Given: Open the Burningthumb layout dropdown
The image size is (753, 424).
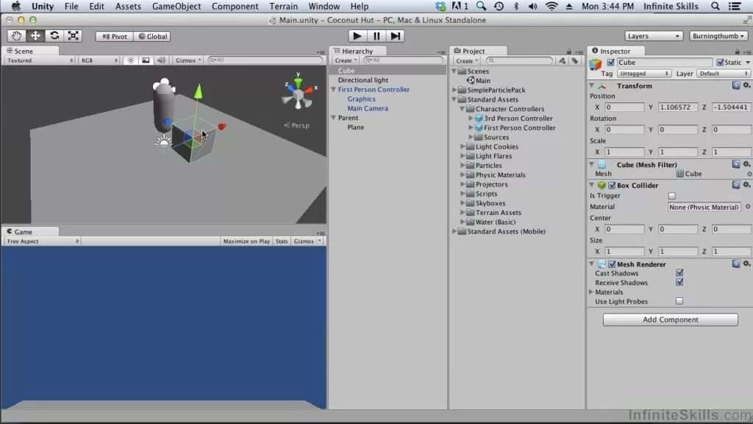Looking at the screenshot, I should coord(718,36).
